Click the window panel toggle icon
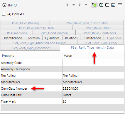Viewport: 125px width, 114px height. click(x=120, y=5)
